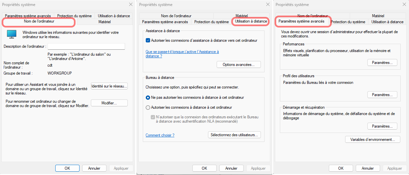Open Démarrage et récupération Paramètres button
The image size is (409, 175).
[x=382, y=126]
